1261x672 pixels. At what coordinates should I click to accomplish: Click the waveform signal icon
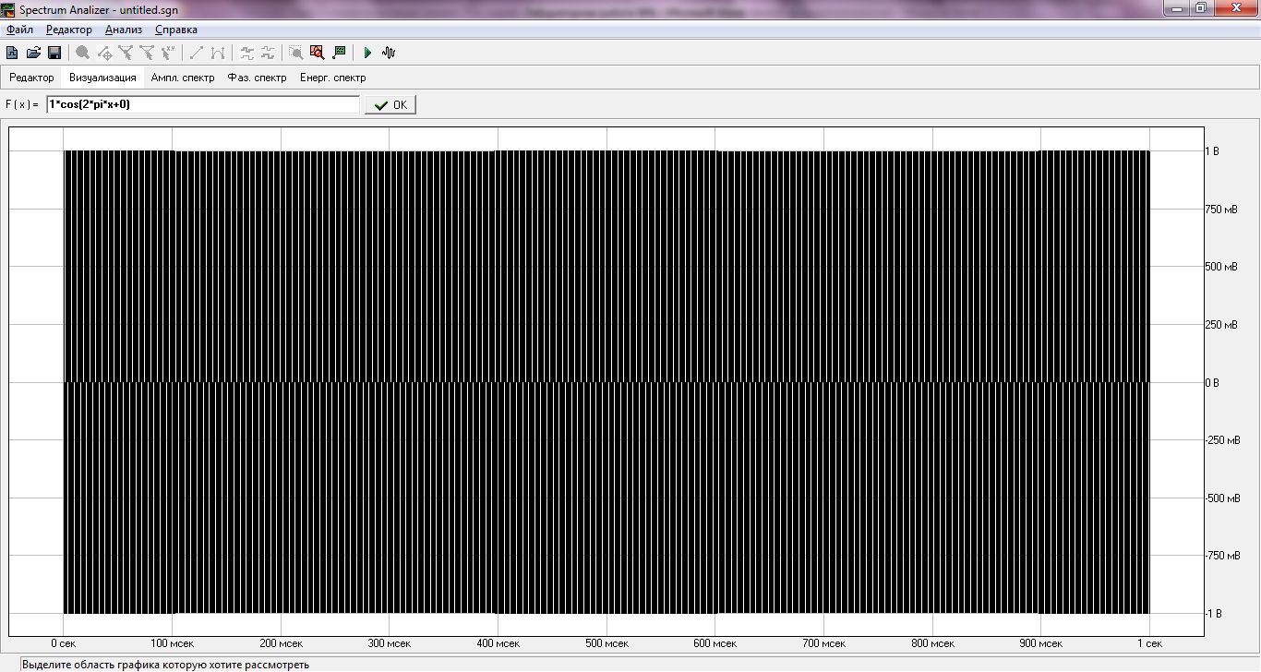point(389,53)
